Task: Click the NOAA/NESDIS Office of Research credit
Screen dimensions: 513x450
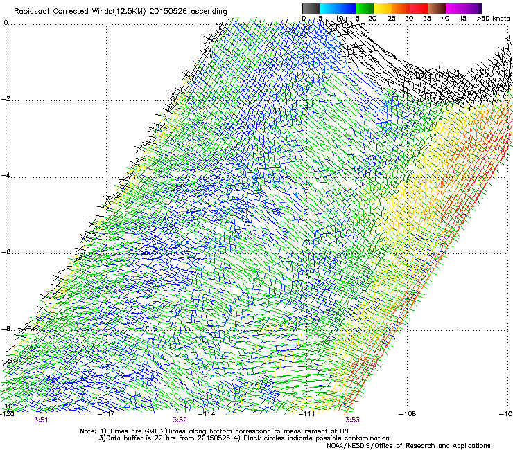Action: [408, 446]
